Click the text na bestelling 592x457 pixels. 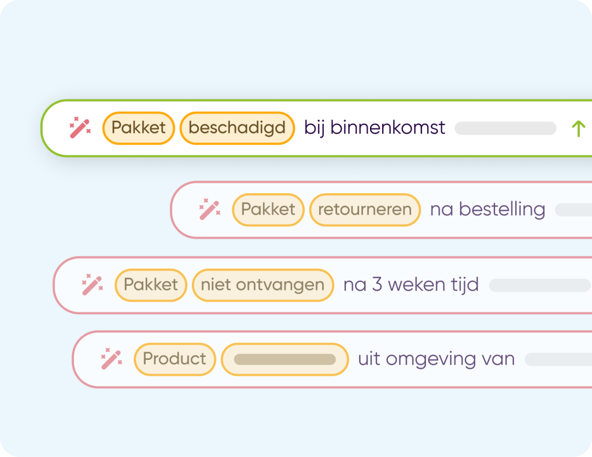pyautogui.click(x=487, y=209)
